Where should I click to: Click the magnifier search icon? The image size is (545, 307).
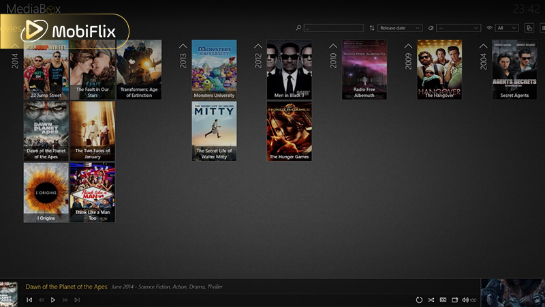[298, 28]
